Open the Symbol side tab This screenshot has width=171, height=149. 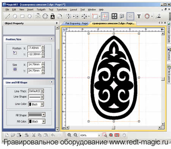click(169, 54)
